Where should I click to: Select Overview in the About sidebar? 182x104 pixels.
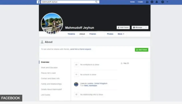[x=45, y=62]
